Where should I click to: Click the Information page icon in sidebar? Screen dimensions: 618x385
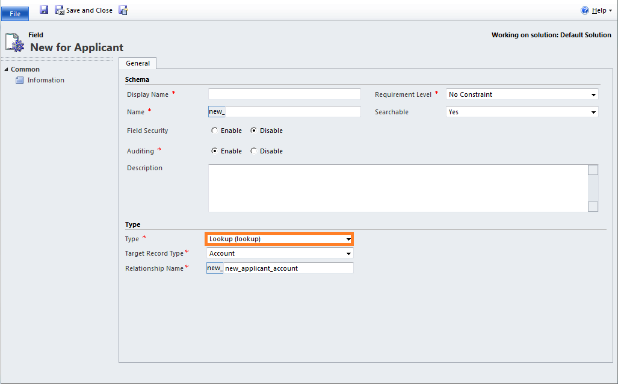point(19,80)
